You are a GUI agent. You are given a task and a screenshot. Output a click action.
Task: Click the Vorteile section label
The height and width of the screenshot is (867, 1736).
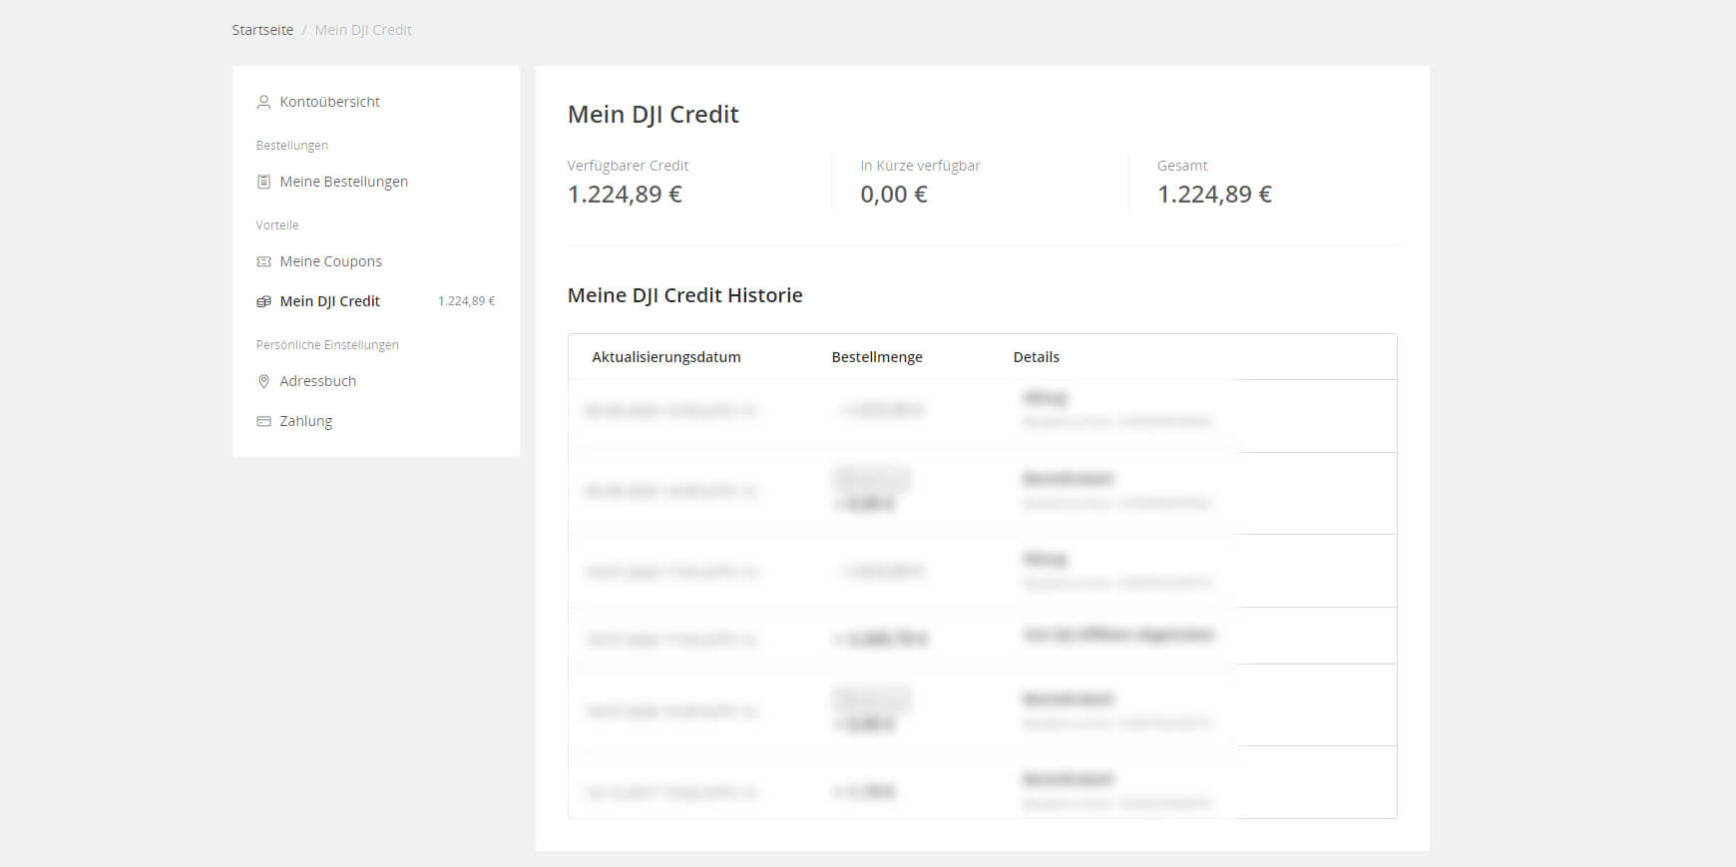276,225
